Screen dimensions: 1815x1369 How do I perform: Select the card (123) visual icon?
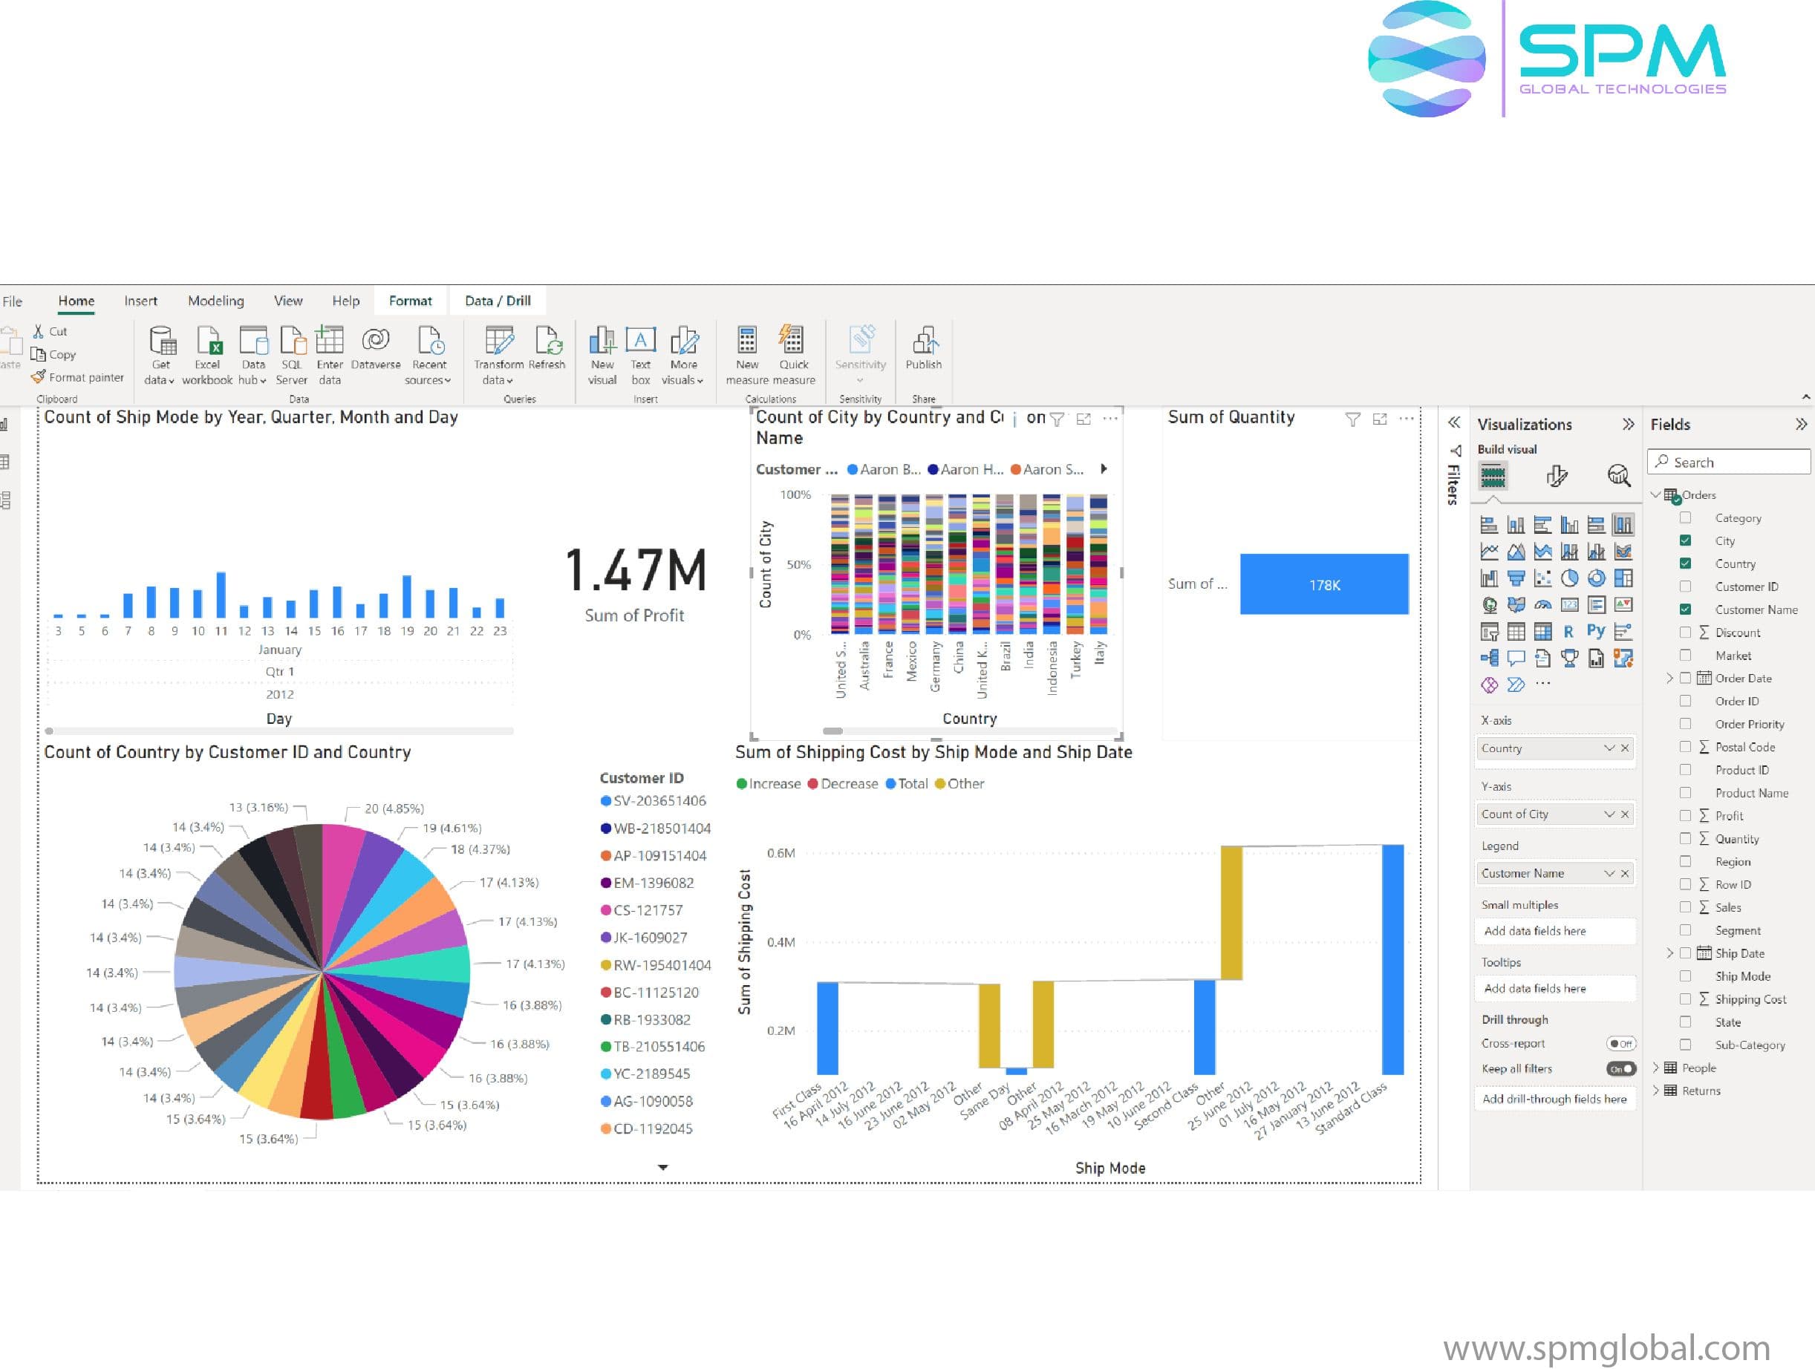(1569, 604)
